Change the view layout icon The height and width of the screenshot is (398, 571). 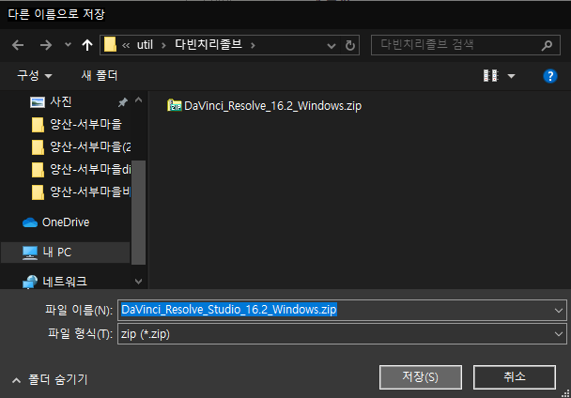pos(490,76)
